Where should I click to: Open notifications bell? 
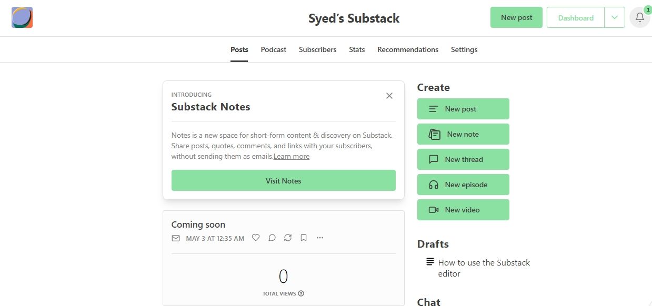[x=639, y=17]
